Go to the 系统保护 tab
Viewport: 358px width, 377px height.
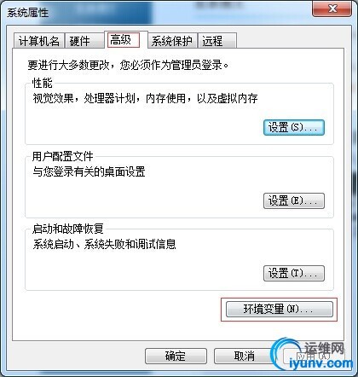click(172, 41)
